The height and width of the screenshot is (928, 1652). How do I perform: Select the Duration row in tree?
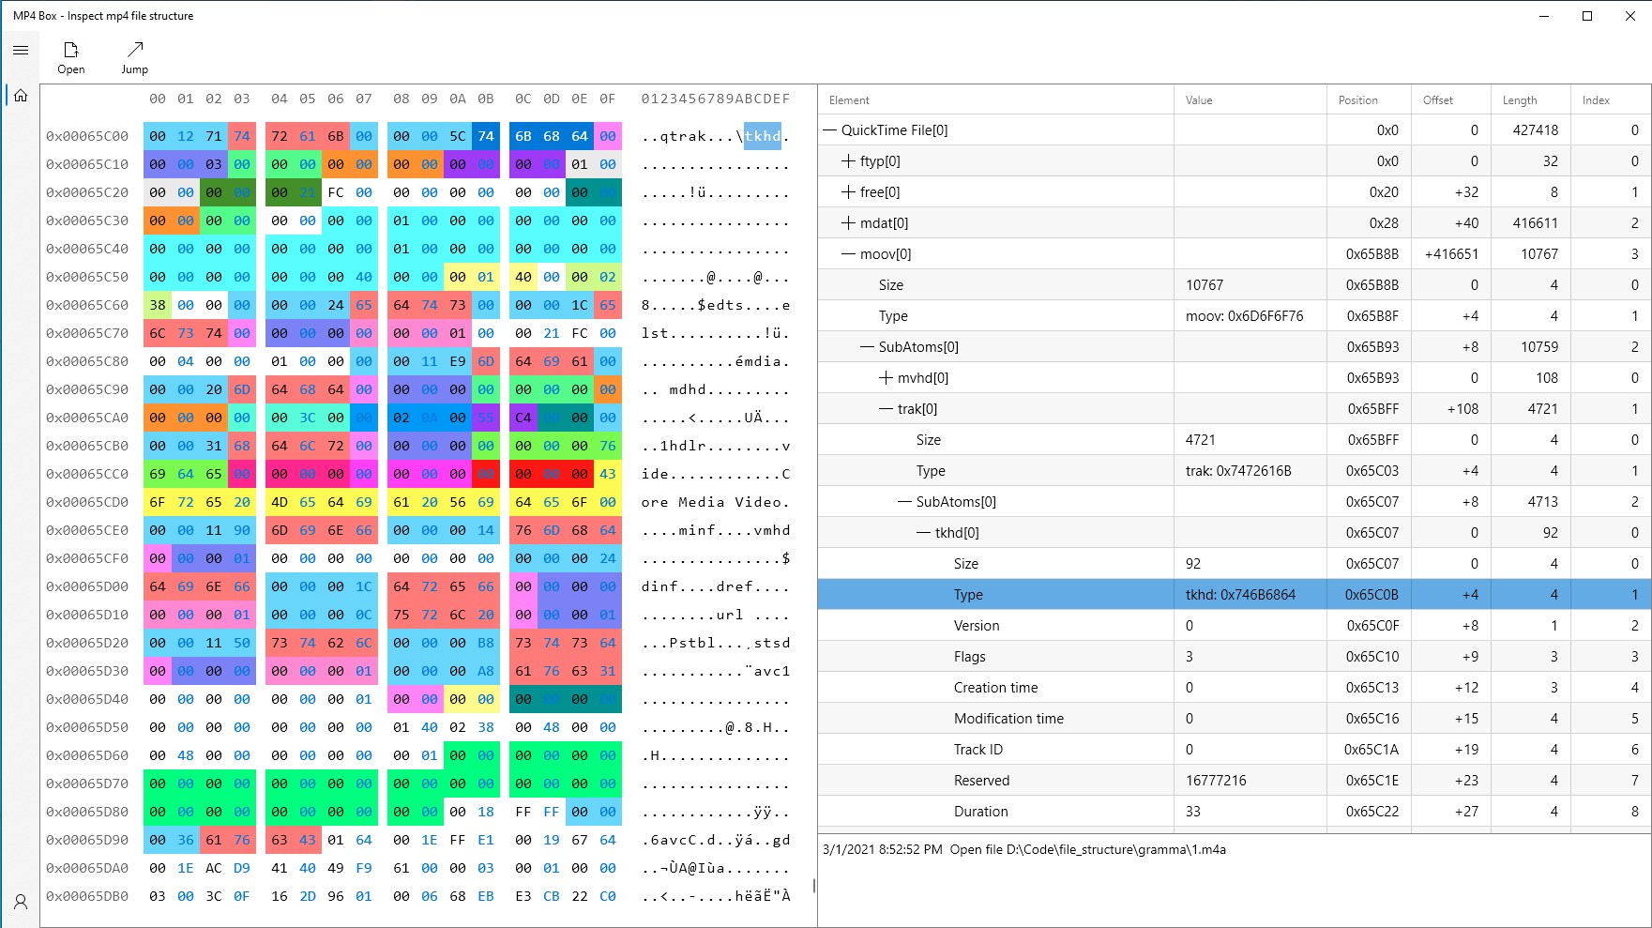[1234, 812]
